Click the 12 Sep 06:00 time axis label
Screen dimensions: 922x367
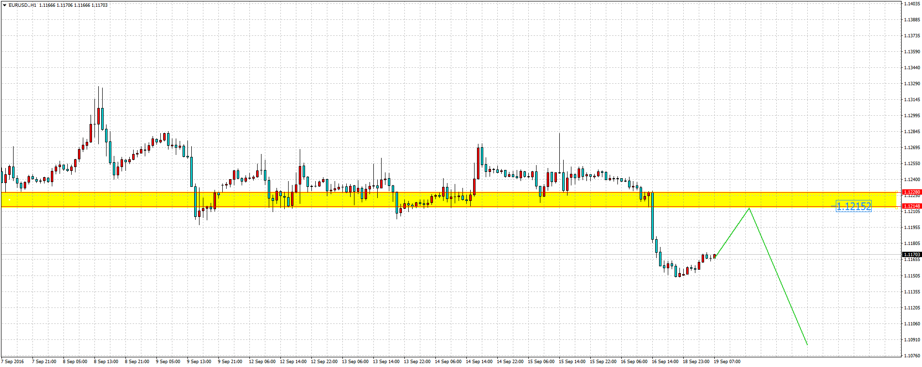[262, 362]
